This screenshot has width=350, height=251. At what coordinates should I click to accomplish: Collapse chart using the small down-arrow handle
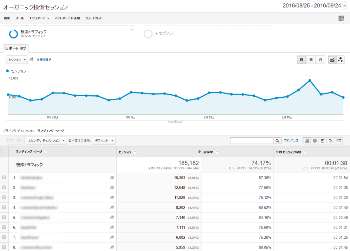pyautogui.click(x=175, y=121)
